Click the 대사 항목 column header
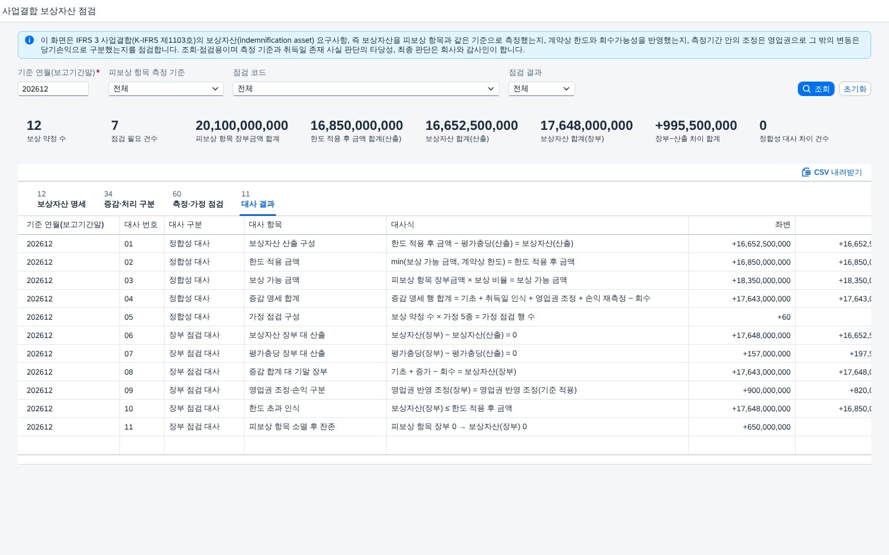This screenshot has width=889, height=555. point(315,225)
